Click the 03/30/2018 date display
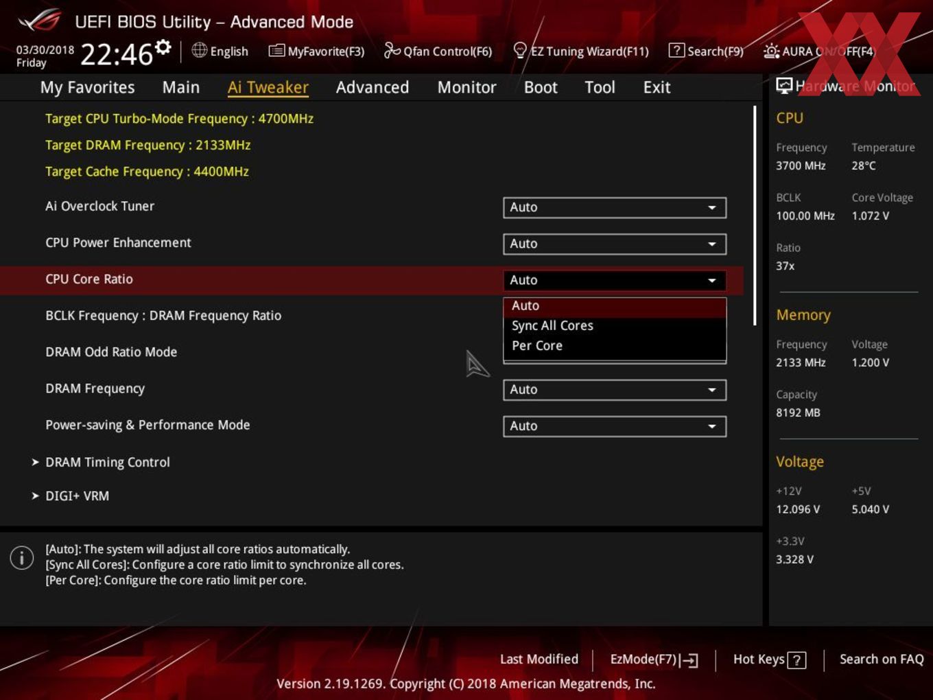933x700 pixels. pyautogui.click(x=45, y=50)
